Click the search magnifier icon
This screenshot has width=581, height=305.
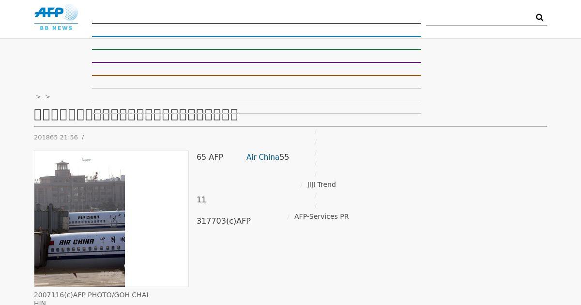click(539, 17)
